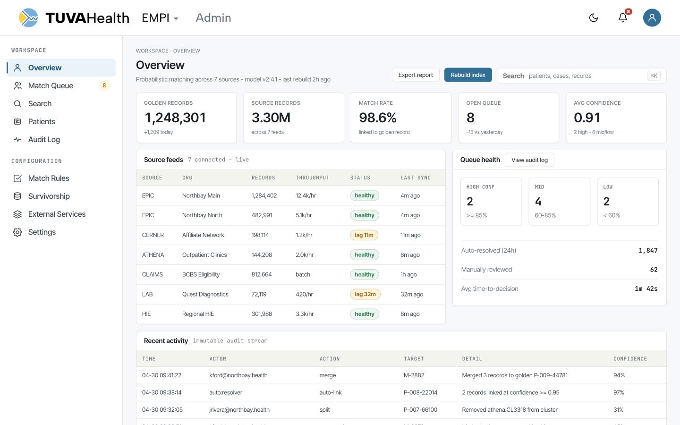
Task: Click the Tuva Health logo icon
Action: point(29,18)
